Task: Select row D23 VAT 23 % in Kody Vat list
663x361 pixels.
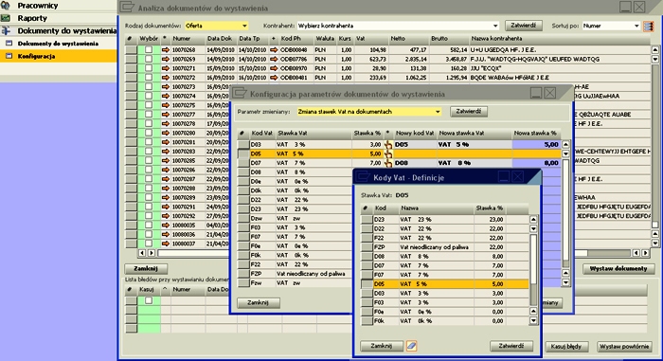Action: [x=444, y=220]
